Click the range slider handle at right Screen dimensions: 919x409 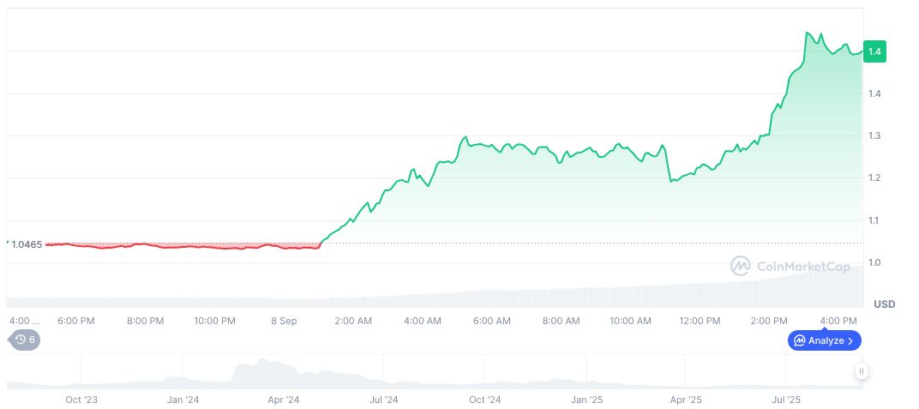pyautogui.click(x=861, y=371)
